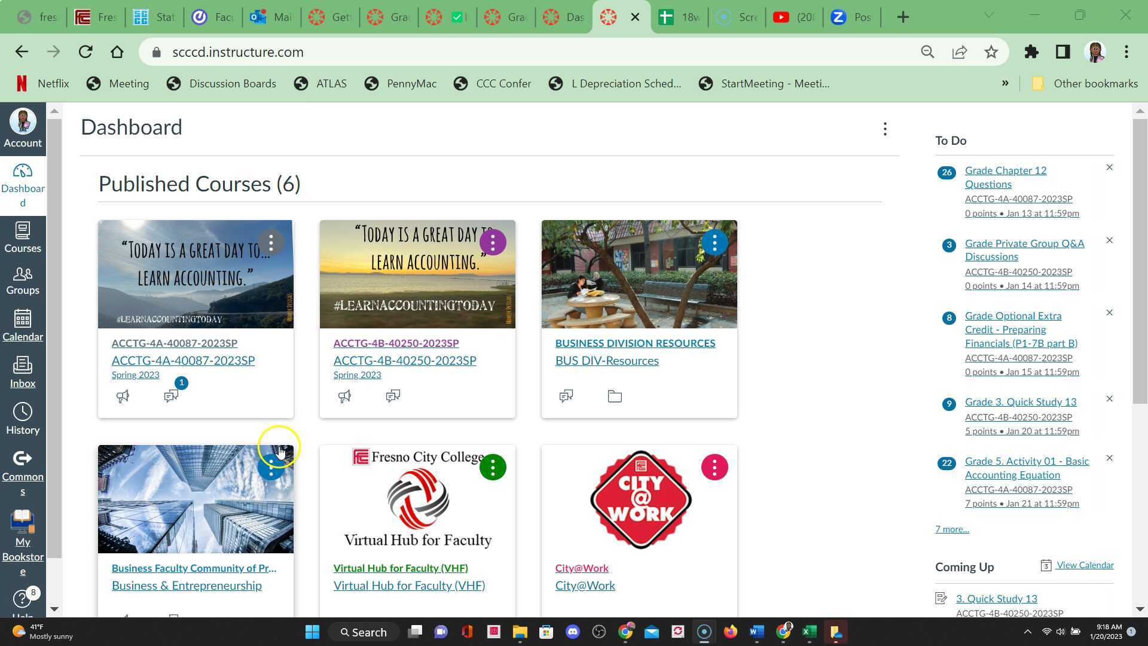The width and height of the screenshot is (1148, 646).
Task: Launch Excel from the Windows taskbar
Action: click(x=809, y=632)
